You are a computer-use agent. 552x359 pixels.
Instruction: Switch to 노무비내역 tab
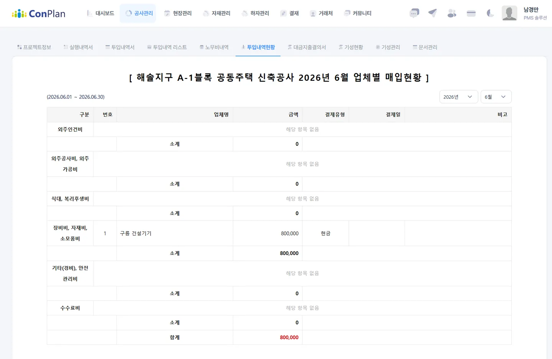[x=214, y=47]
